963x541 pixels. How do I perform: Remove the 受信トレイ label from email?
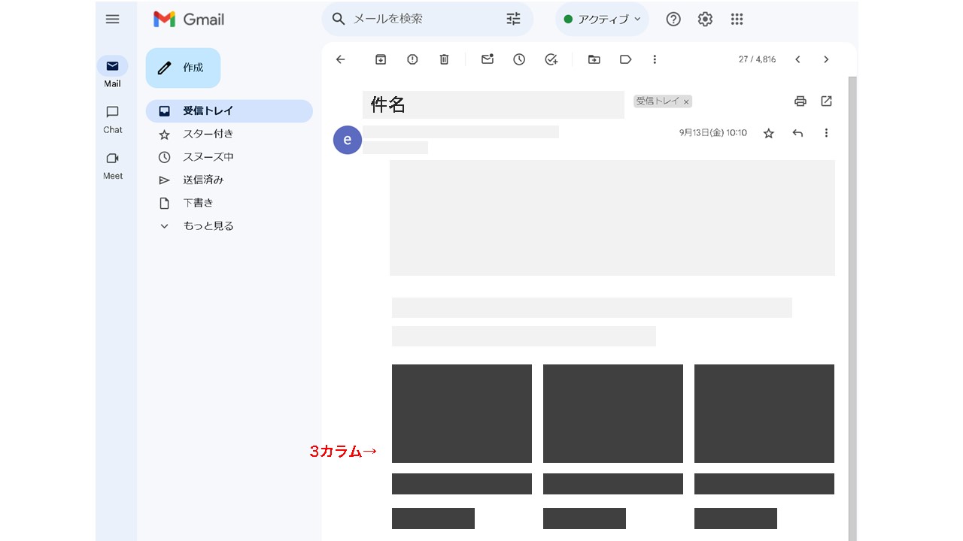coord(686,102)
